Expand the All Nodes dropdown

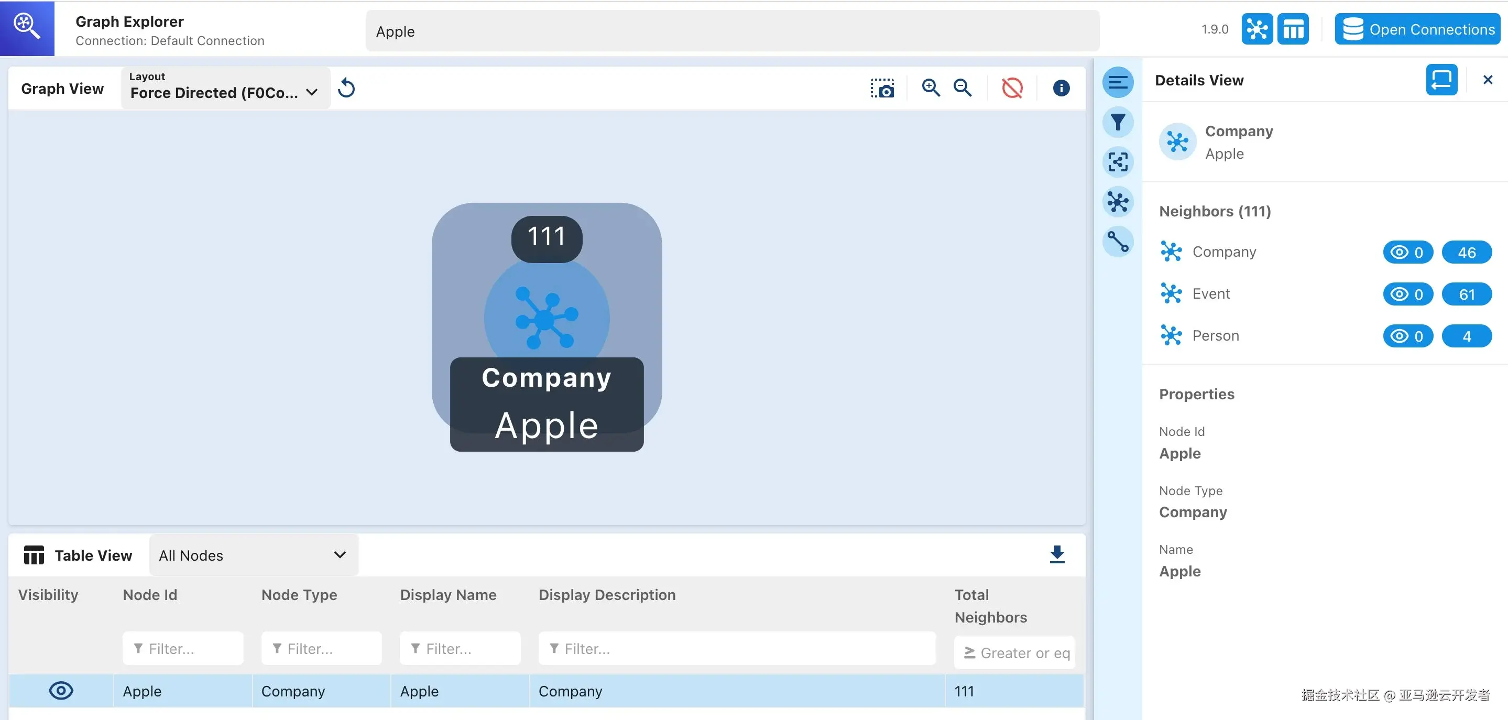pyautogui.click(x=253, y=555)
